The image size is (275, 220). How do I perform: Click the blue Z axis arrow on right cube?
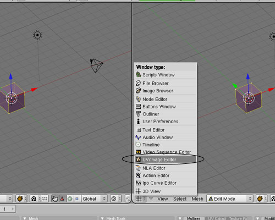tap(248, 76)
